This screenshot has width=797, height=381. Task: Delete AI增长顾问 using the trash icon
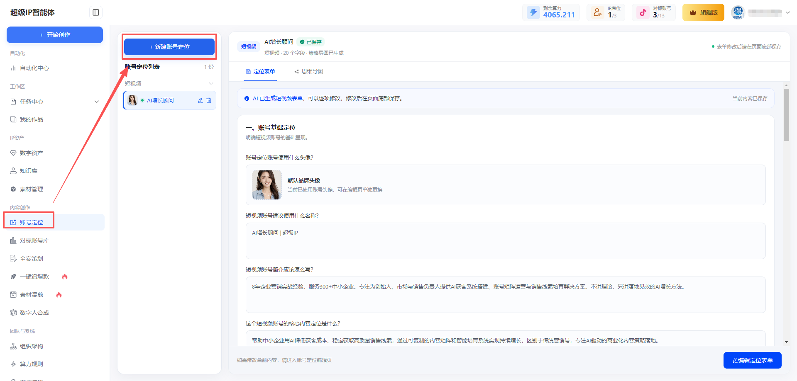click(x=209, y=100)
